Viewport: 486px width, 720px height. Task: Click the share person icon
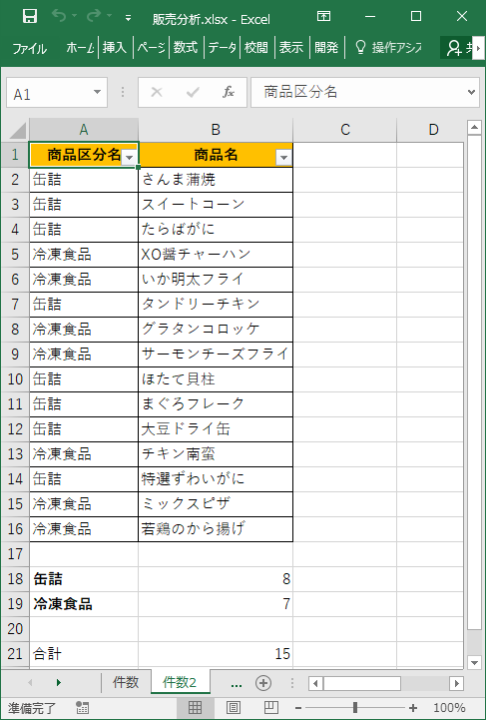coord(454,48)
